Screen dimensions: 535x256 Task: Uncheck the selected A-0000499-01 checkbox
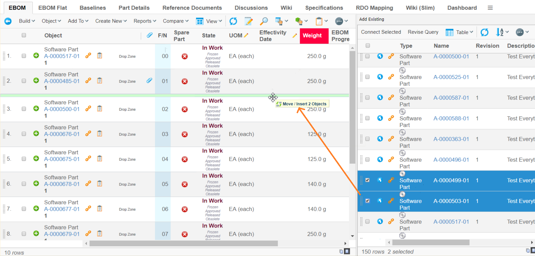point(367,180)
